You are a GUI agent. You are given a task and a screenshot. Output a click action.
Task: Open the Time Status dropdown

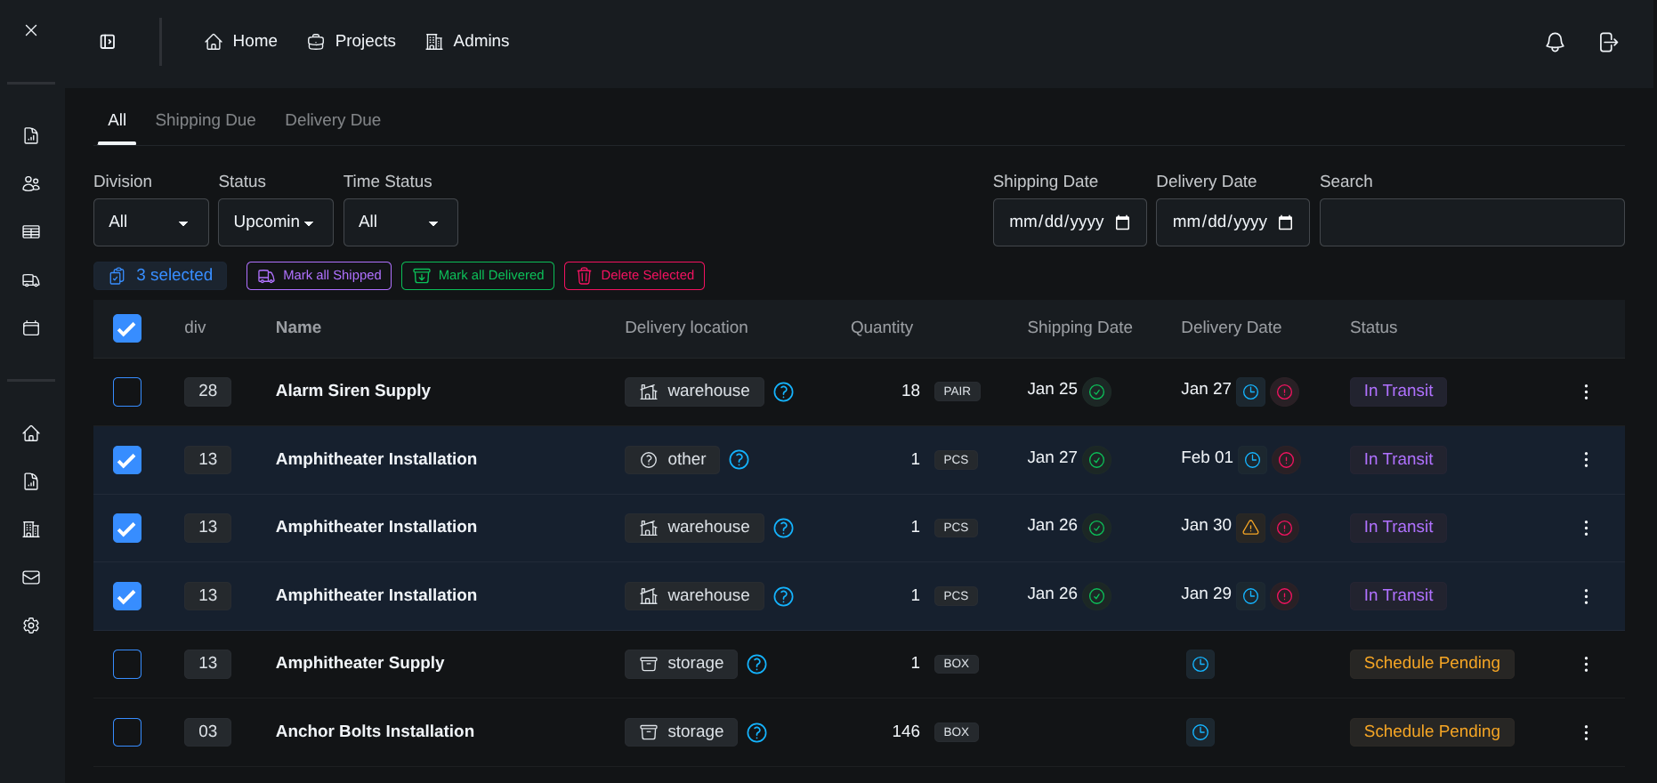click(400, 222)
